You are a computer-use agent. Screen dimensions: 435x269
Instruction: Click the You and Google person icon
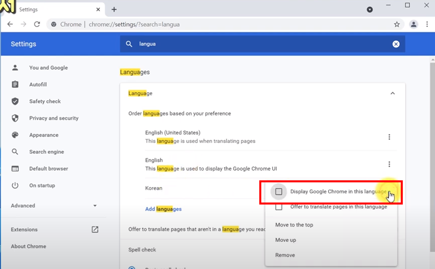pos(15,68)
